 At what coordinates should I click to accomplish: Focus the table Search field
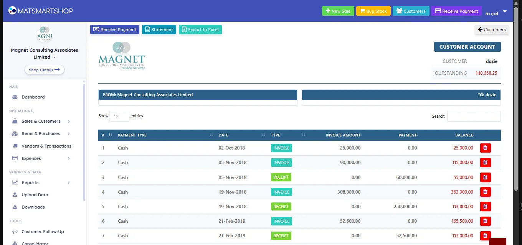click(x=474, y=116)
